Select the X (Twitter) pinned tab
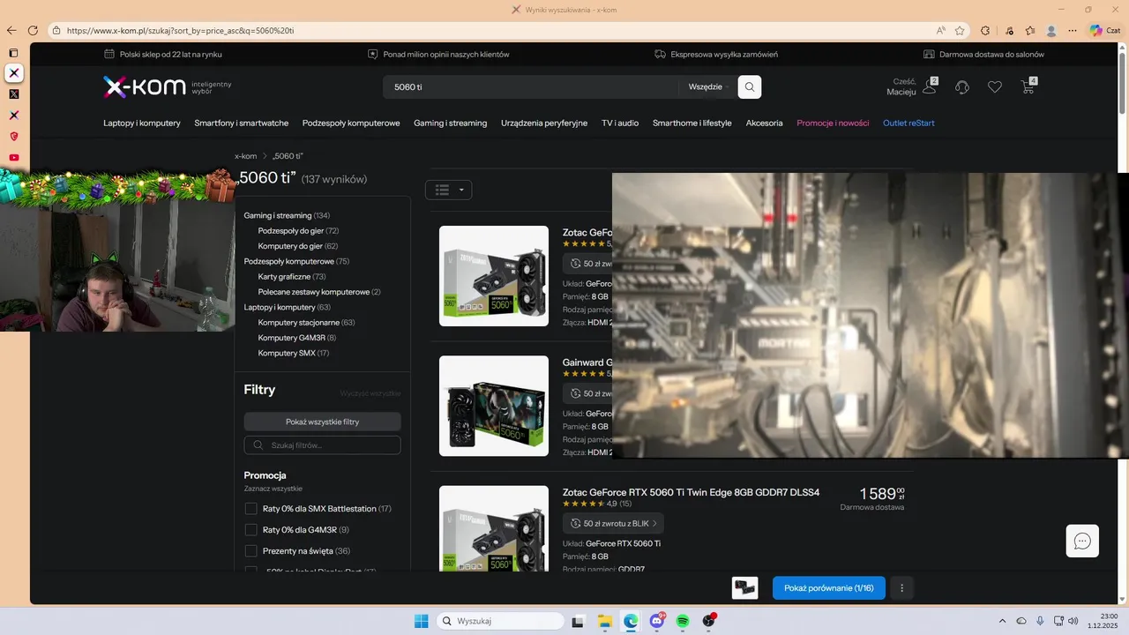This screenshot has width=1129, height=635. tap(13, 94)
